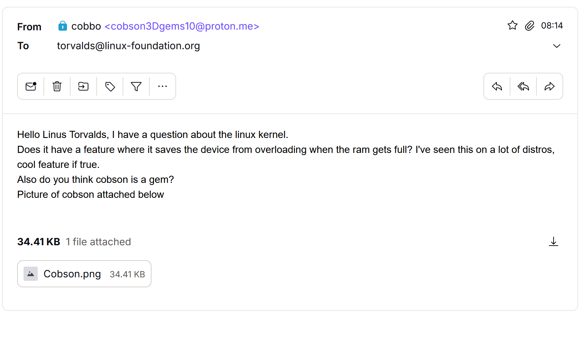Open the Cobson.png attachment
586x339 pixels.
click(72, 274)
